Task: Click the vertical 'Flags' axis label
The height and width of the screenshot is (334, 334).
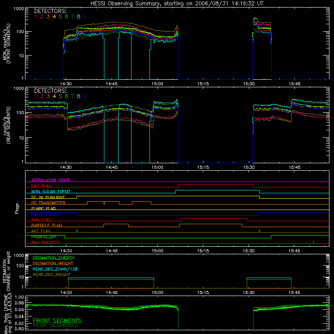Action: tap(17, 208)
